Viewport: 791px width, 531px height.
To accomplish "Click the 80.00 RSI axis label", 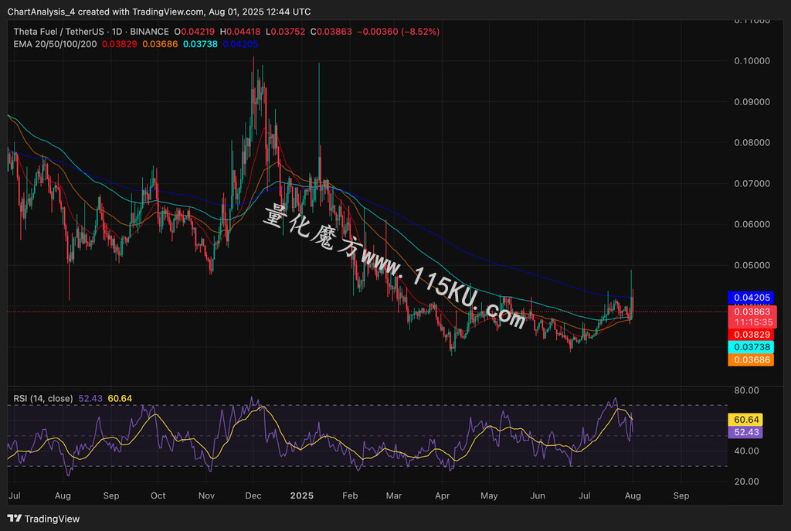I will pyautogui.click(x=746, y=390).
